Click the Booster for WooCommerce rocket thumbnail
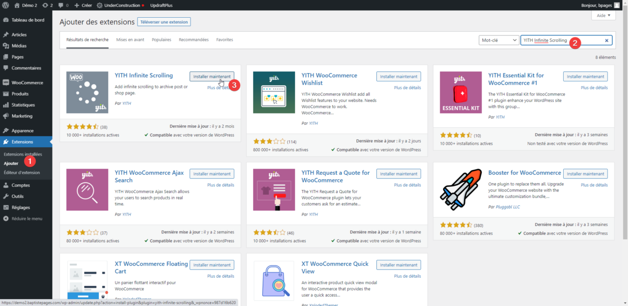 point(461,190)
